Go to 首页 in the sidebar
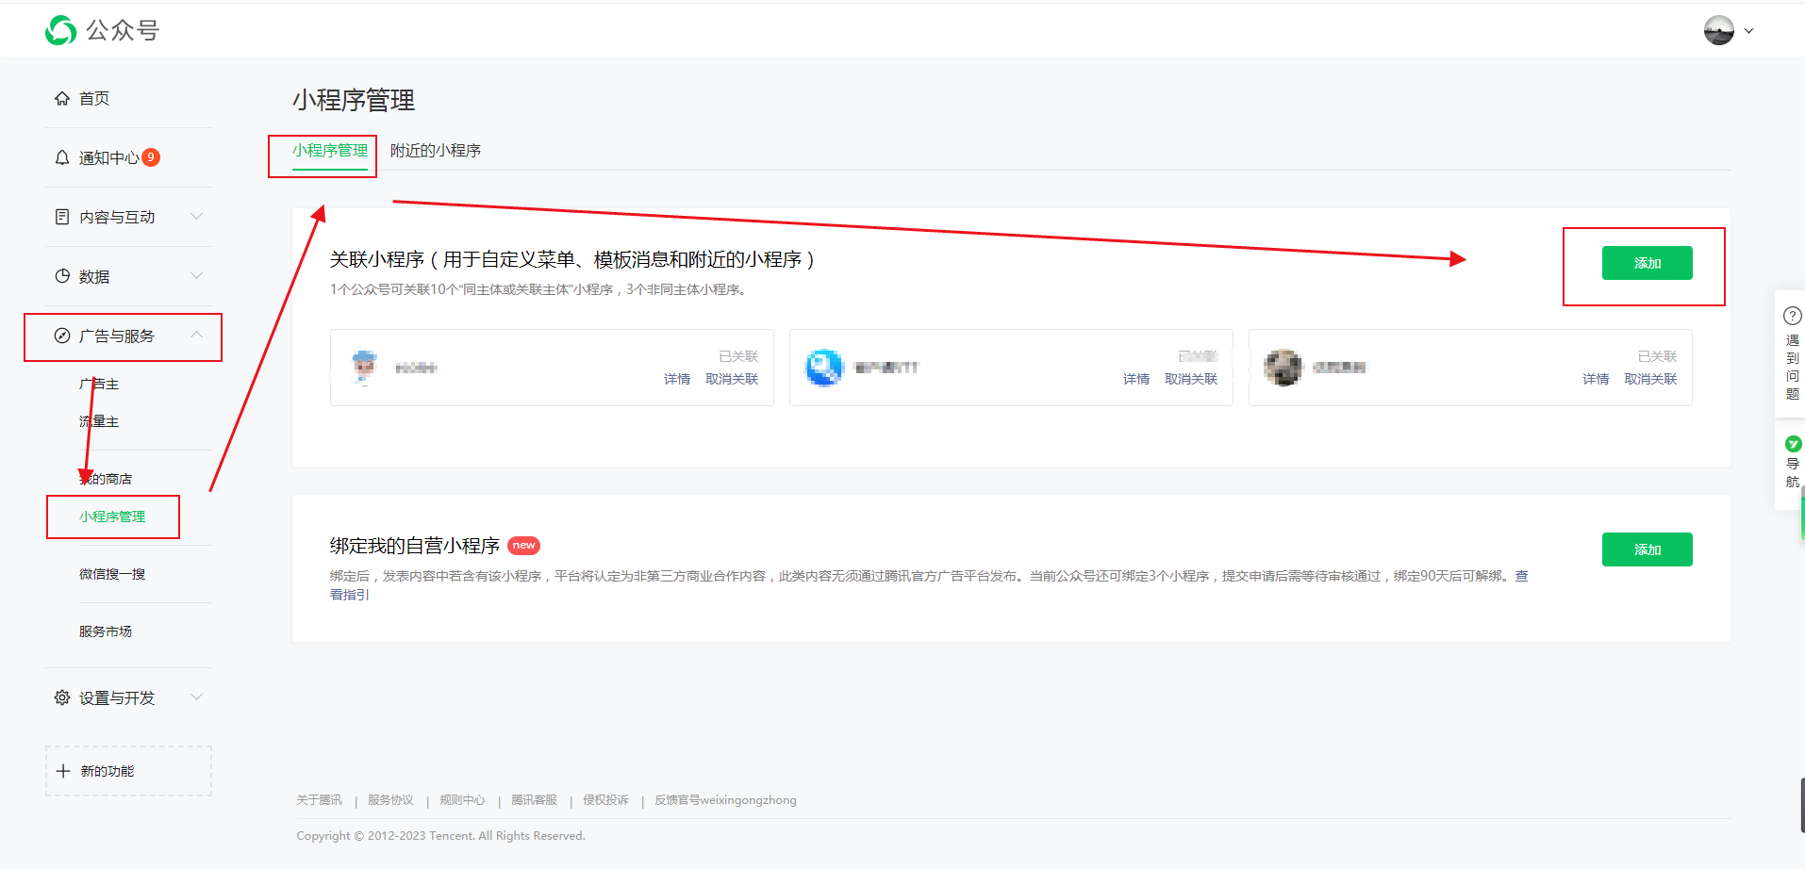This screenshot has width=1805, height=869. point(94,98)
